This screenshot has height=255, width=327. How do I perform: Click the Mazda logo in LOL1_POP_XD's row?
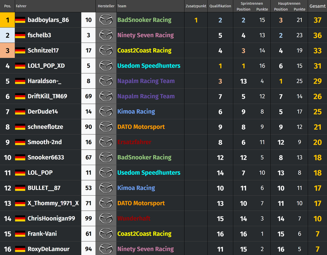[x=106, y=66]
